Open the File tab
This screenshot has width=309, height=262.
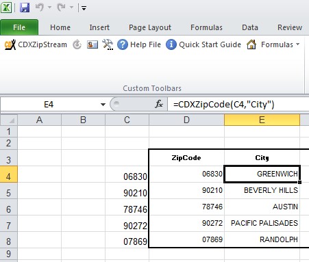(x=19, y=27)
